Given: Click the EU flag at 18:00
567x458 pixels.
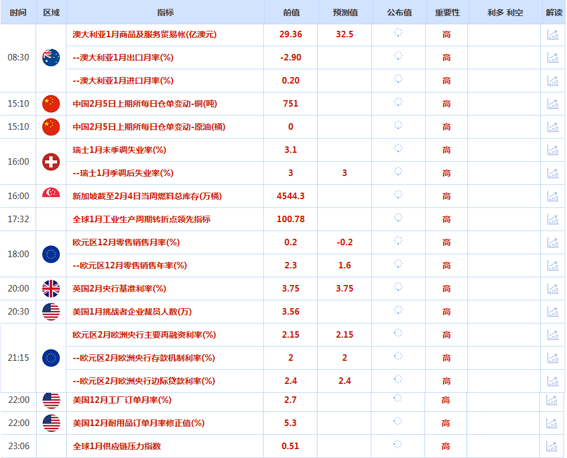Looking at the screenshot, I should 51,254.
